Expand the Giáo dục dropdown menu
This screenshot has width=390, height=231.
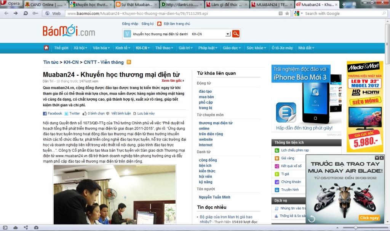(x=232, y=48)
